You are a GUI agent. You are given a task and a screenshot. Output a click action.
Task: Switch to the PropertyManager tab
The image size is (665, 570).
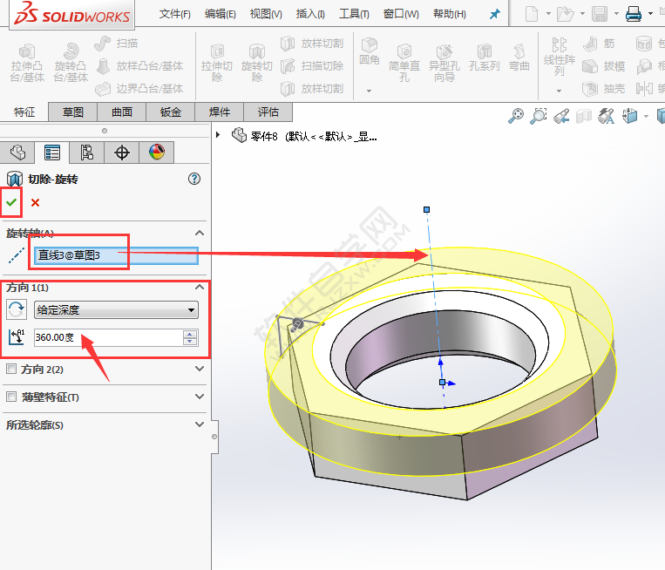[x=52, y=153]
